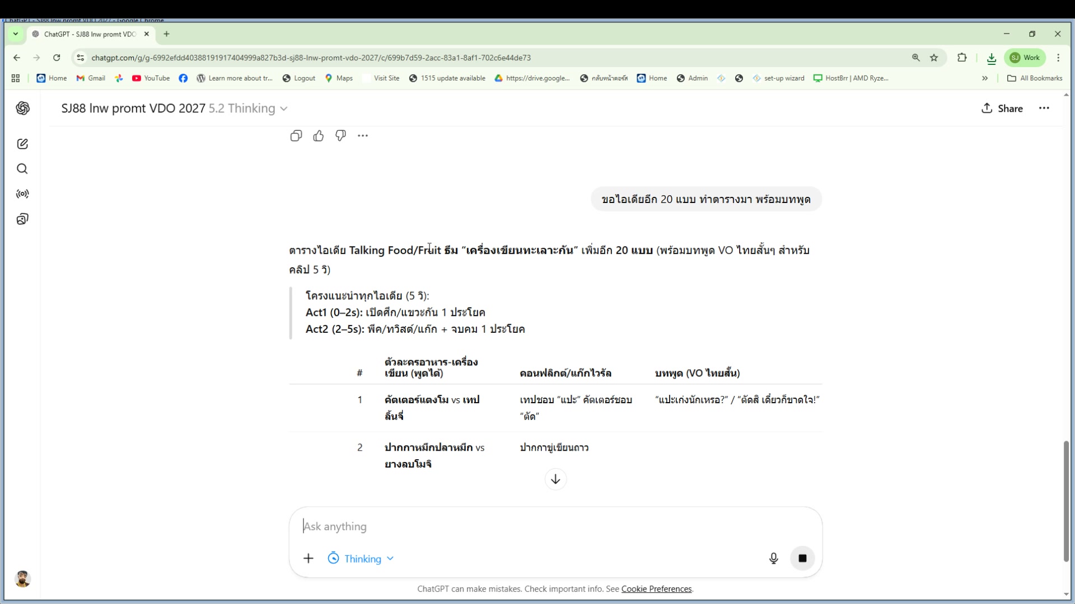Open the Cookie Preferences link
1075x604 pixels.
[x=656, y=589]
